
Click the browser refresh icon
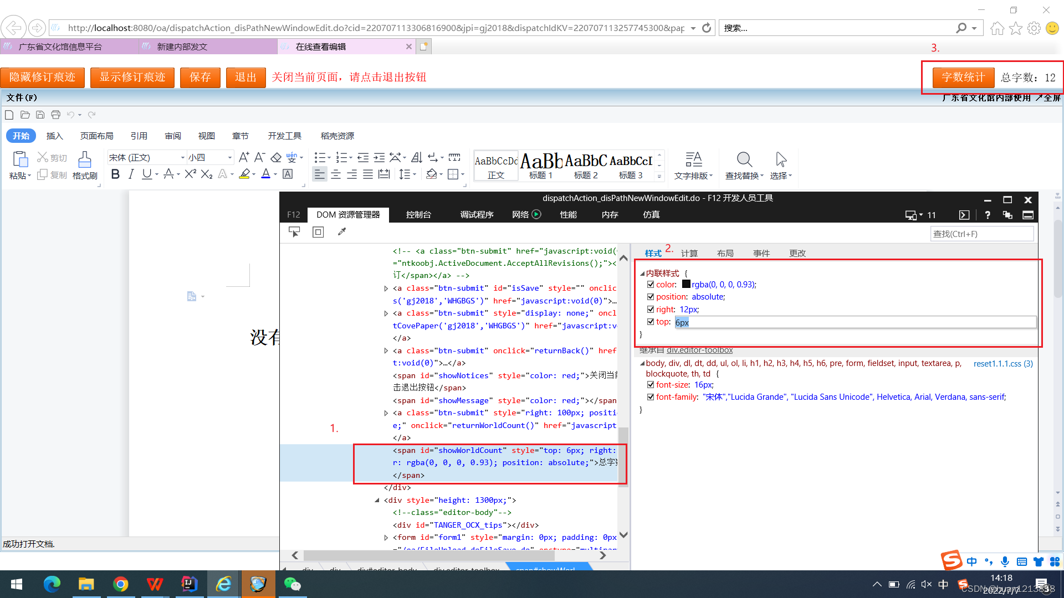[707, 28]
